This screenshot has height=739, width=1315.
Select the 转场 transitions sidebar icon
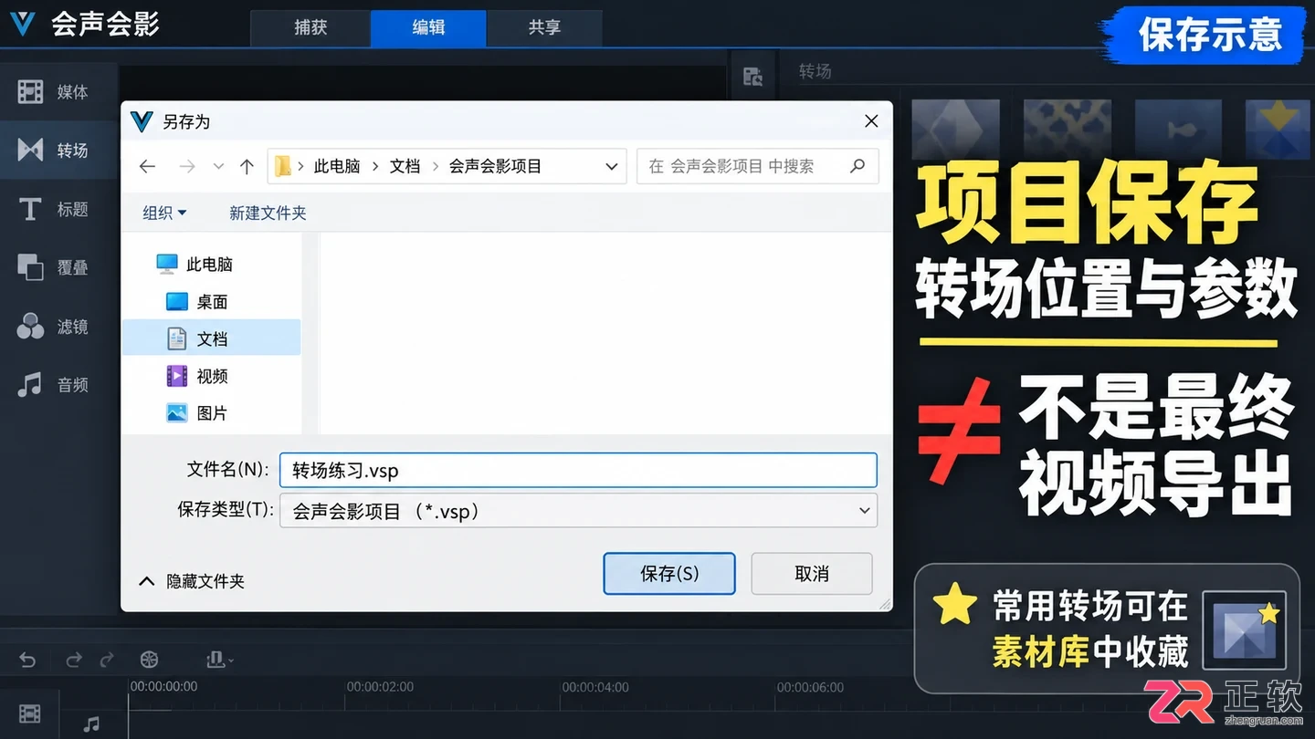coord(30,150)
